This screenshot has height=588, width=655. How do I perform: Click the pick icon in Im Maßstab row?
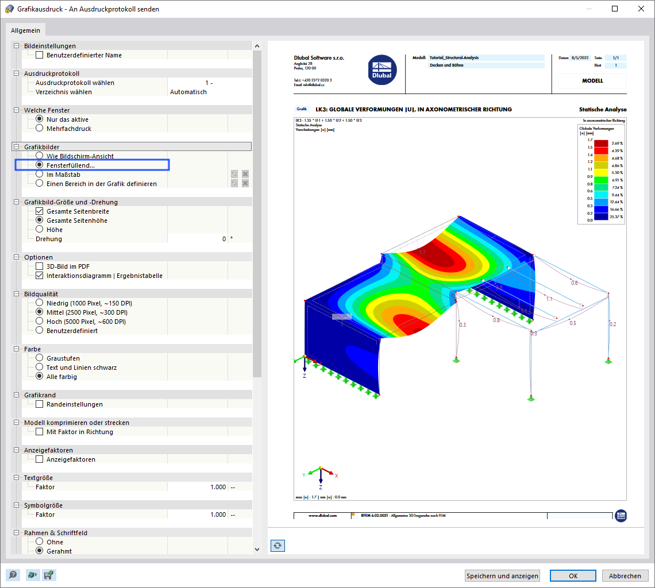(234, 174)
